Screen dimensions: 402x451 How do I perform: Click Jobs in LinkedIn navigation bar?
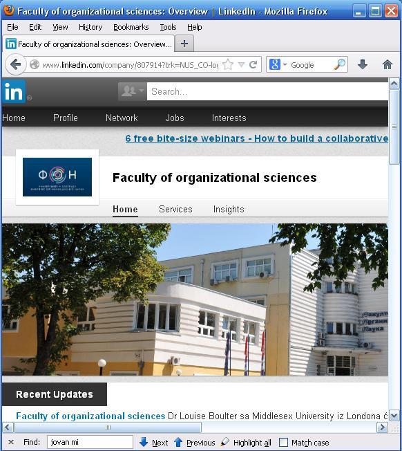click(x=175, y=118)
